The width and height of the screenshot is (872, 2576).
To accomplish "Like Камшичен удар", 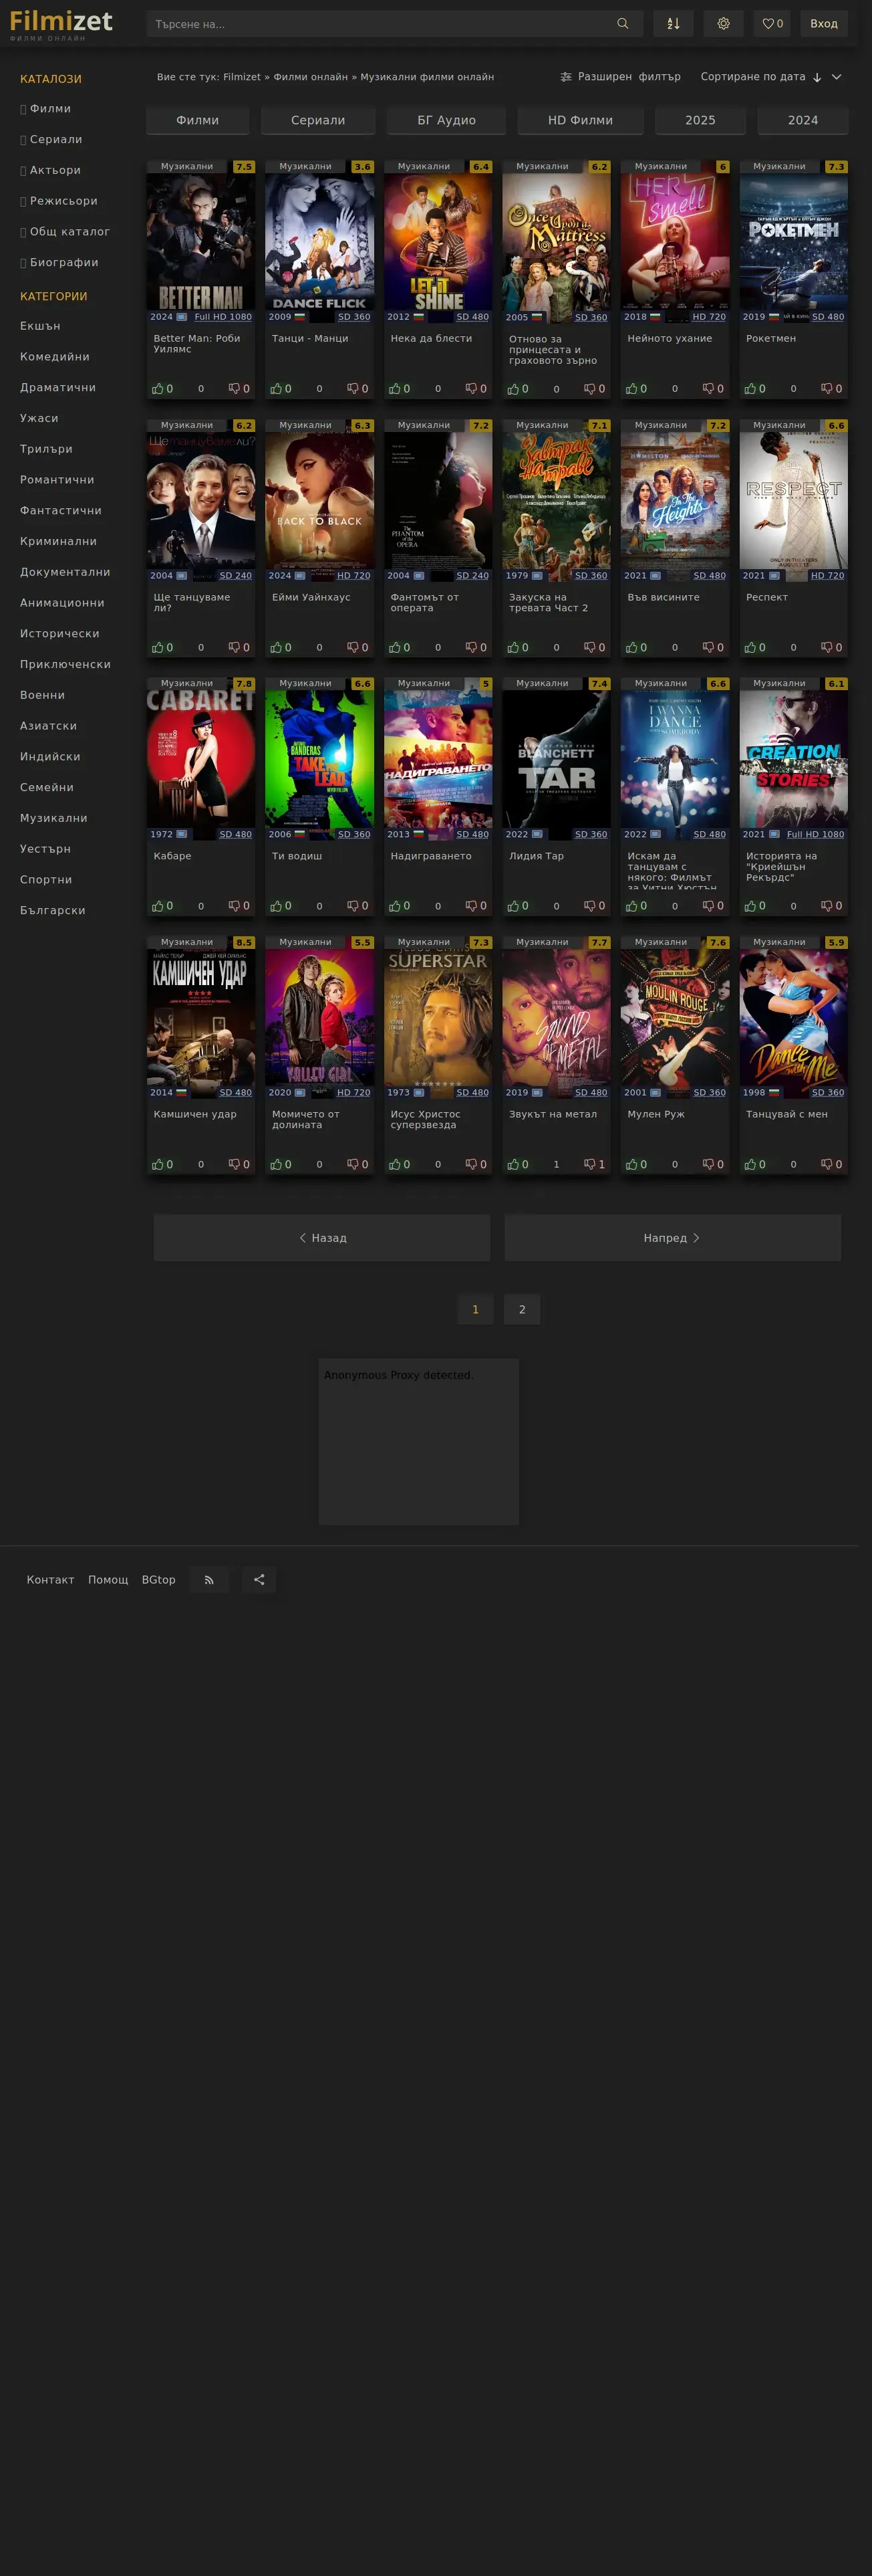I will pos(162,1165).
